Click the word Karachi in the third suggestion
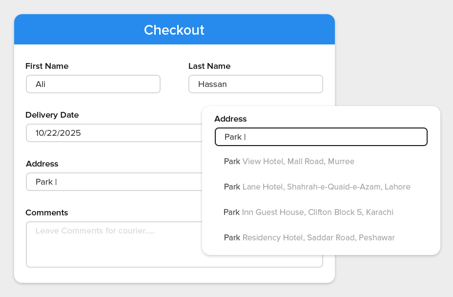 click(379, 212)
